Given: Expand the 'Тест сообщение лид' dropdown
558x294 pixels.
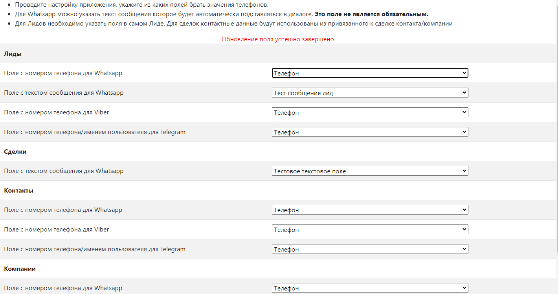Looking at the screenshot, I should click(370, 93).
